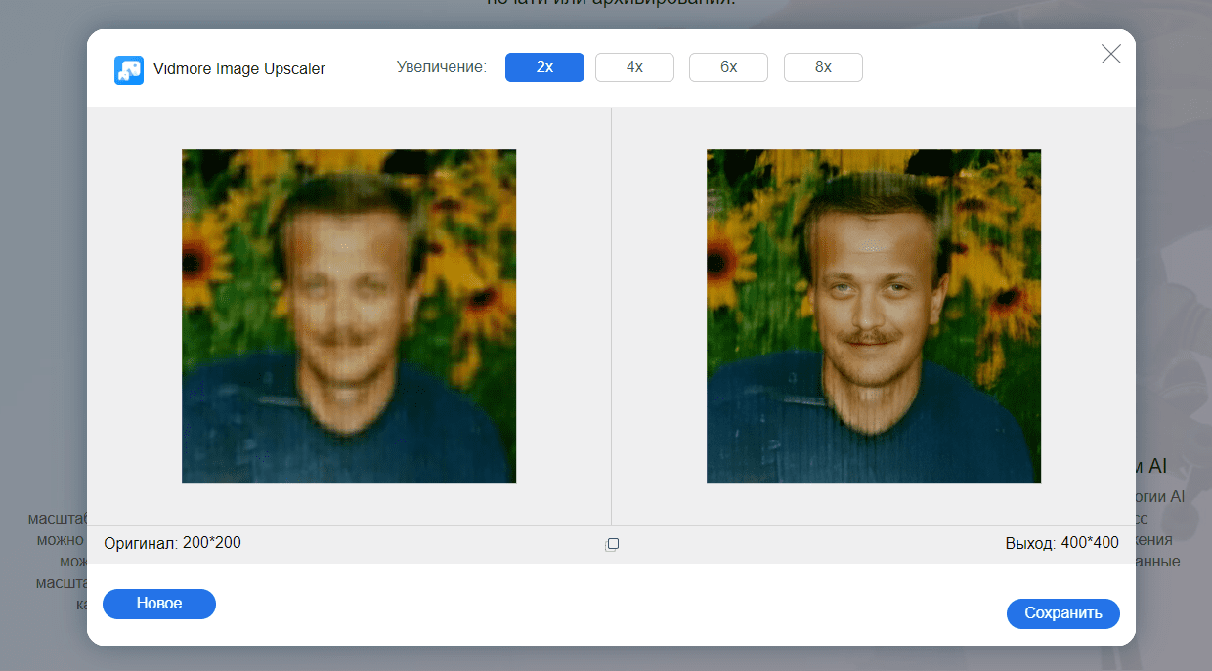Screen dimensions: 1212x671
Task: Click background text left of the dialog
Action: point(59,539)
